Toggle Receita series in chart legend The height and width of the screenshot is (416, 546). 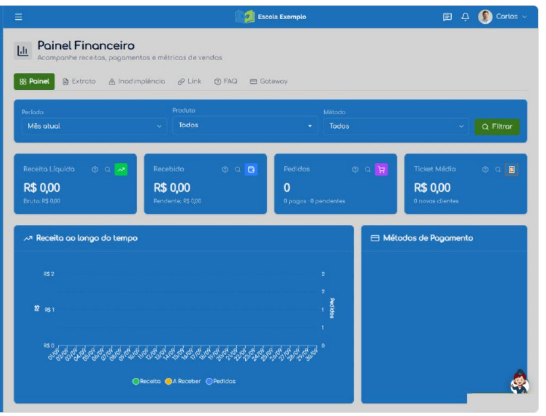coord(147,381)
